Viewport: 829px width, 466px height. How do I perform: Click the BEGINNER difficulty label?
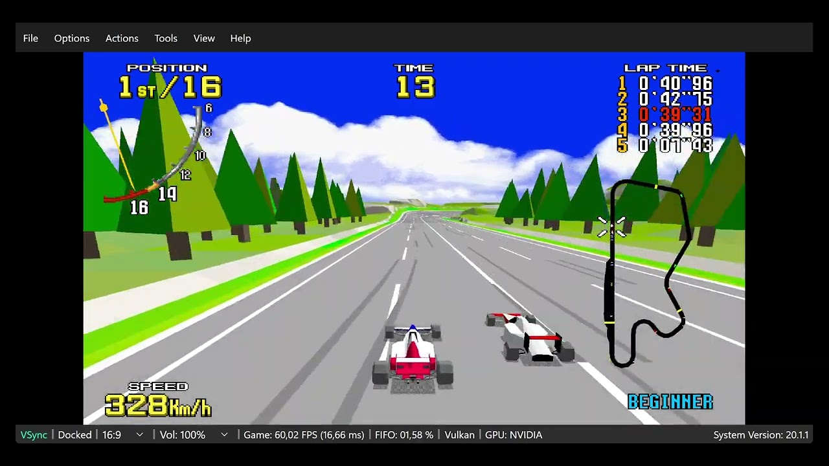click(x=670, y=402)
